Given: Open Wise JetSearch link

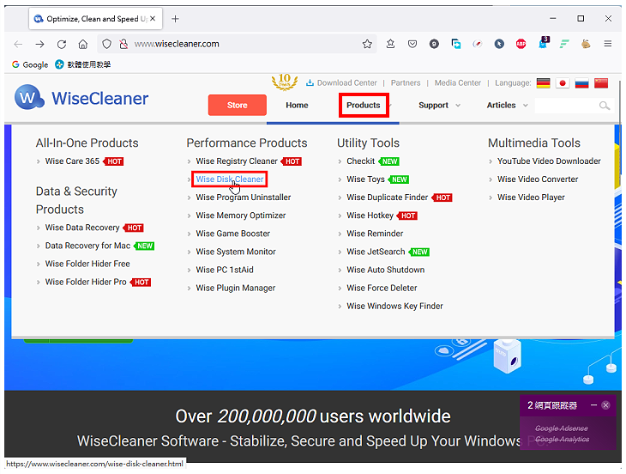Looking at the screenshot, I should [x=376, y=252].
